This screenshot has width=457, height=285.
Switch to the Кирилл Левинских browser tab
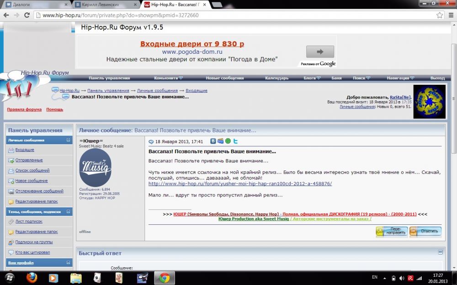click(106, 5)
